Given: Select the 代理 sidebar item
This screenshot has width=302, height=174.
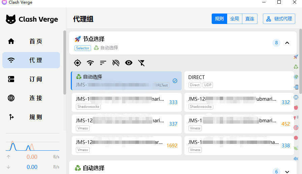Looking at the screenshot, I should point(31,60).
